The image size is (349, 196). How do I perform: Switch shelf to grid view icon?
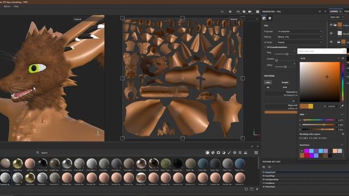[x=256, y=152]
